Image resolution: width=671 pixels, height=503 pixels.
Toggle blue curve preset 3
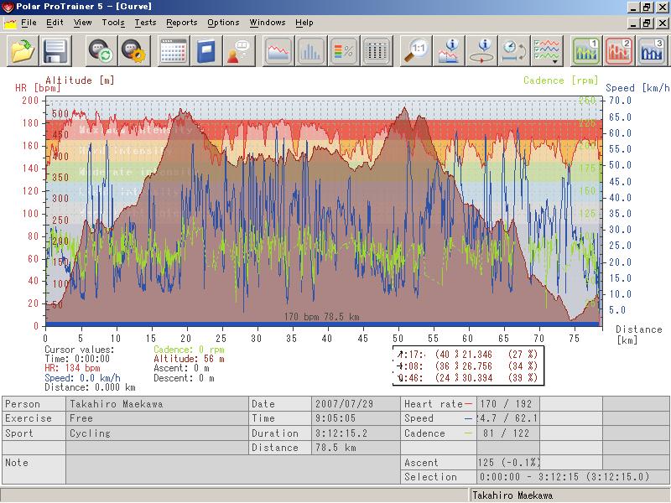pyautogui.click(x=652, y=51)
